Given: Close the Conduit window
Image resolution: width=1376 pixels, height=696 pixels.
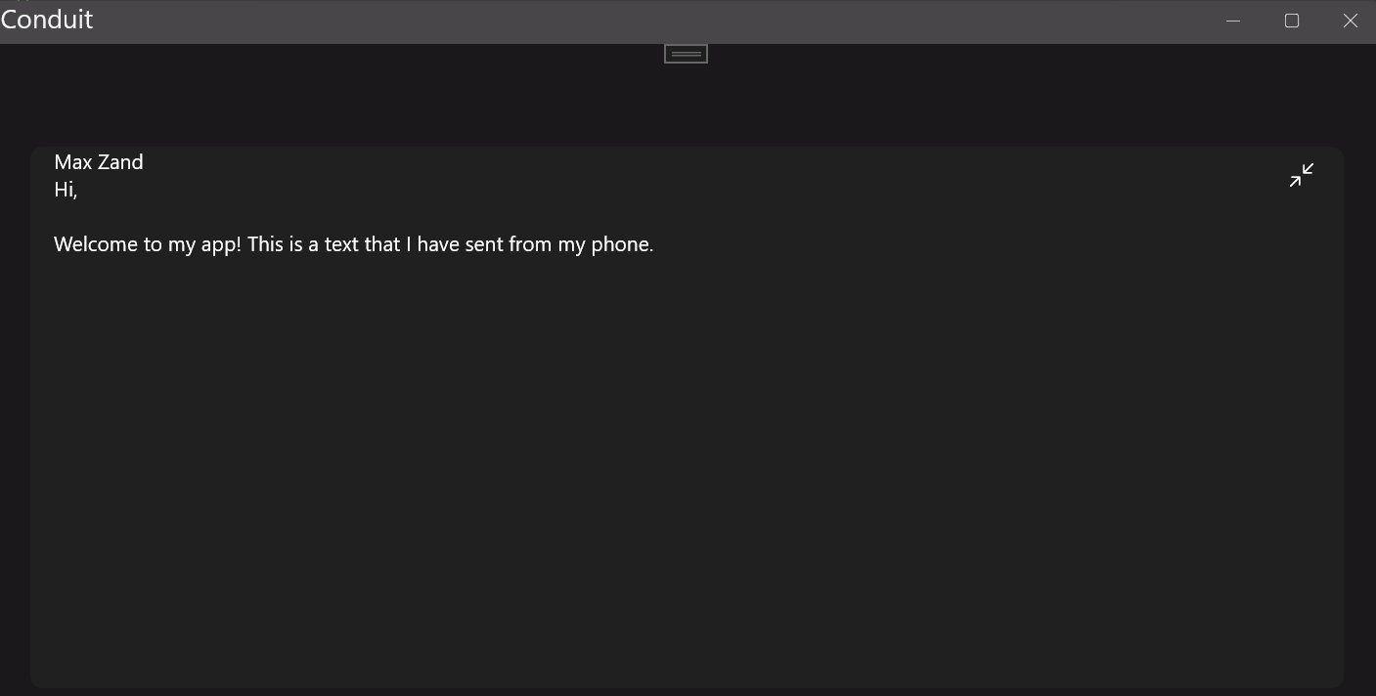Looking at the screenshot, I should (1351, 21).
